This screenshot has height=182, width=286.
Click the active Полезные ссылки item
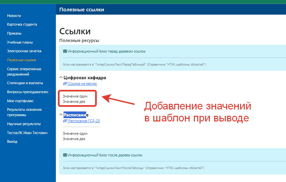coord(22,60)
